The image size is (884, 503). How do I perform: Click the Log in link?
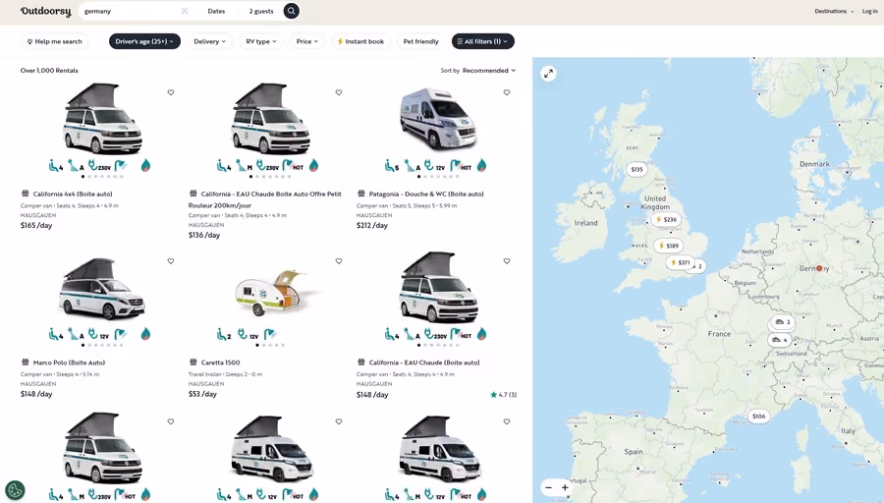pyautogui.click(x=869, y=11)
